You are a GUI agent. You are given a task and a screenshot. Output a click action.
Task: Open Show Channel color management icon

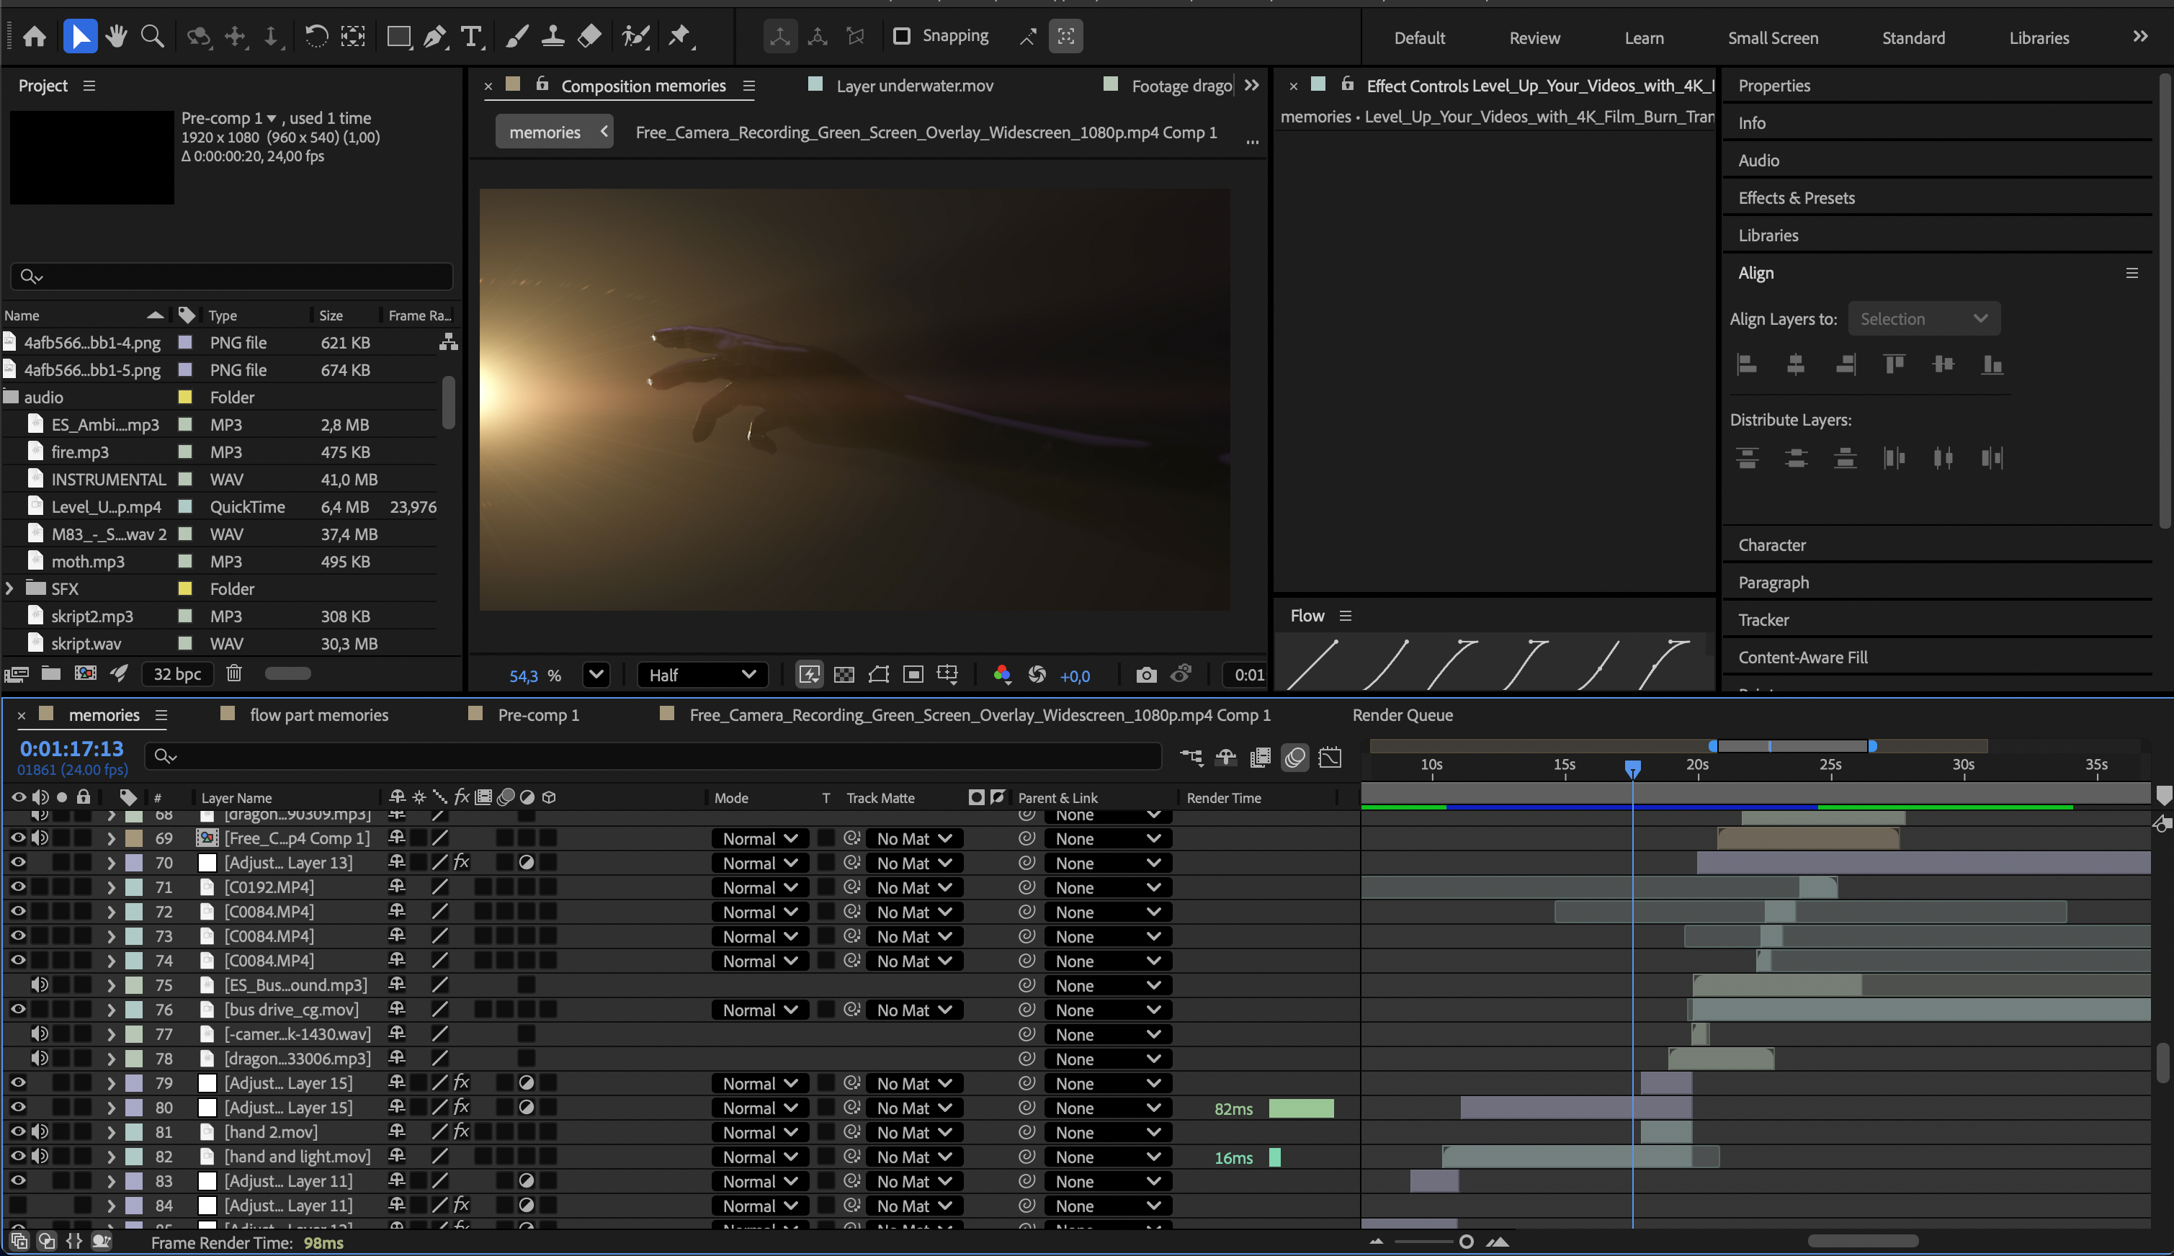[x=1001, y=675]
